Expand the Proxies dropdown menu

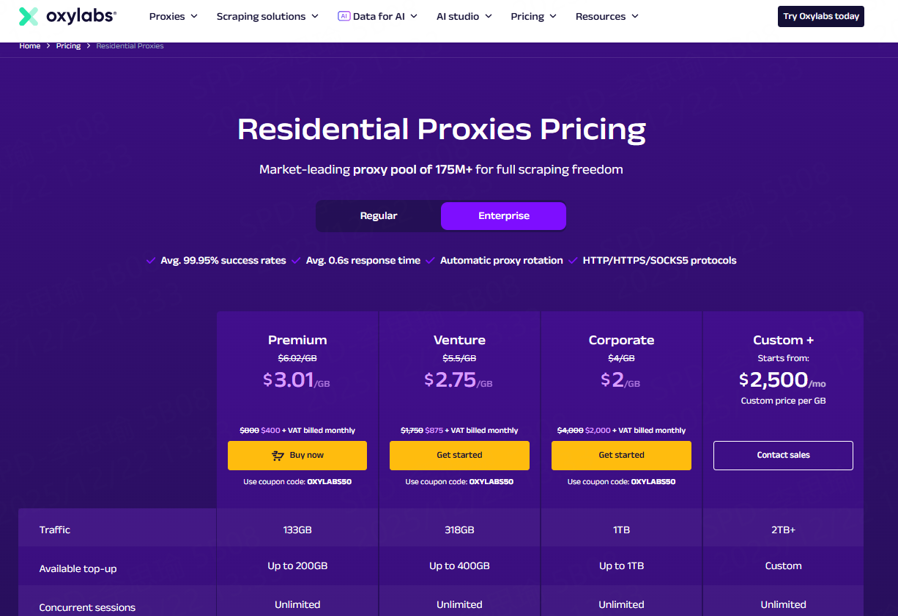click(x=173, y=16)
